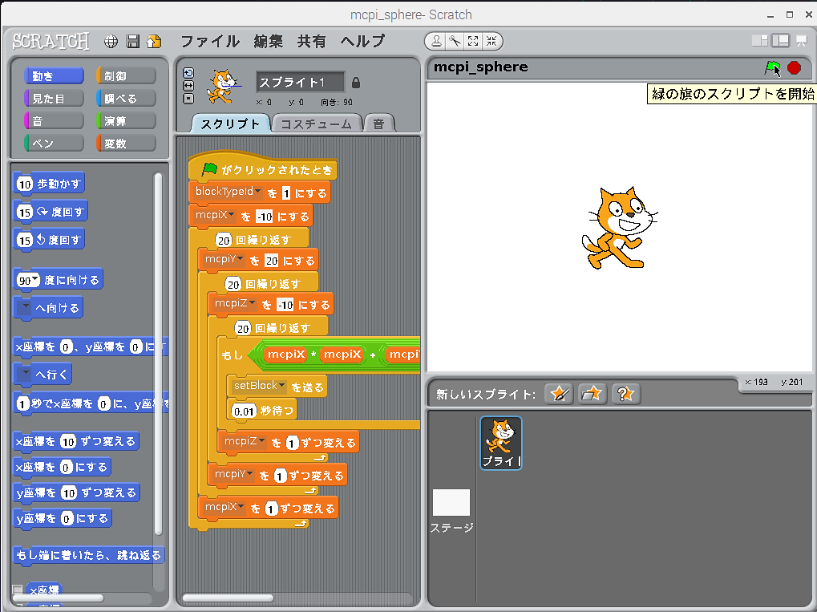Open the 90 direction dropdown in the palette

(35, 279)
